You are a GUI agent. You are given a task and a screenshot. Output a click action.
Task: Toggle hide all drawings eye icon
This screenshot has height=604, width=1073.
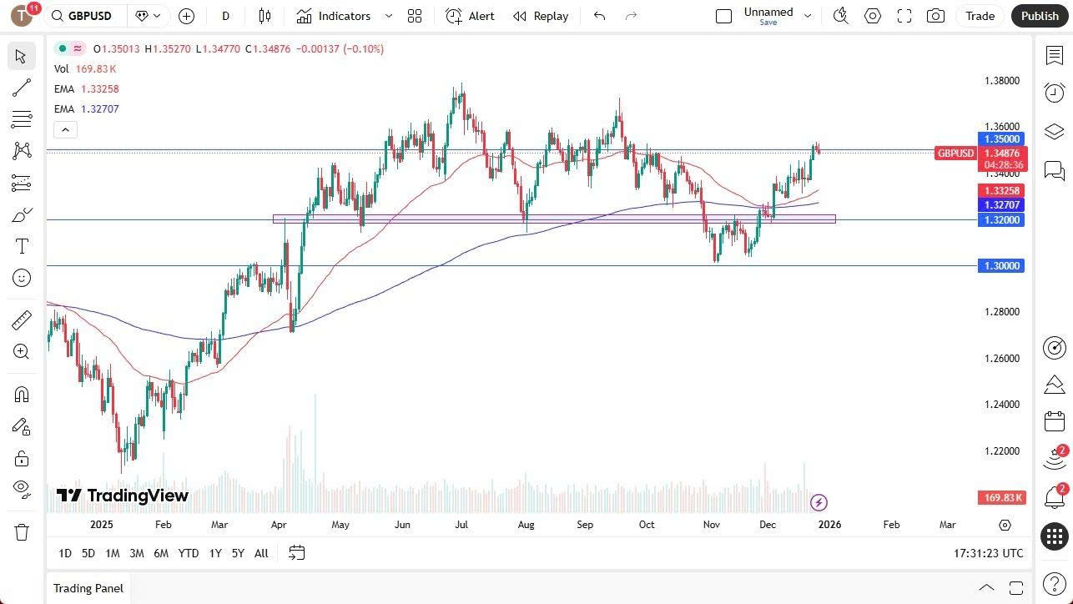point(21,488)
